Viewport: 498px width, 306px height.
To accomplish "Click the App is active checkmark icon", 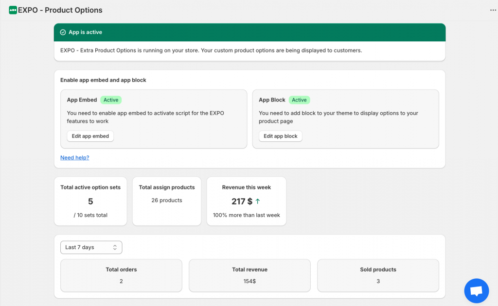I will tap(63, 33).
